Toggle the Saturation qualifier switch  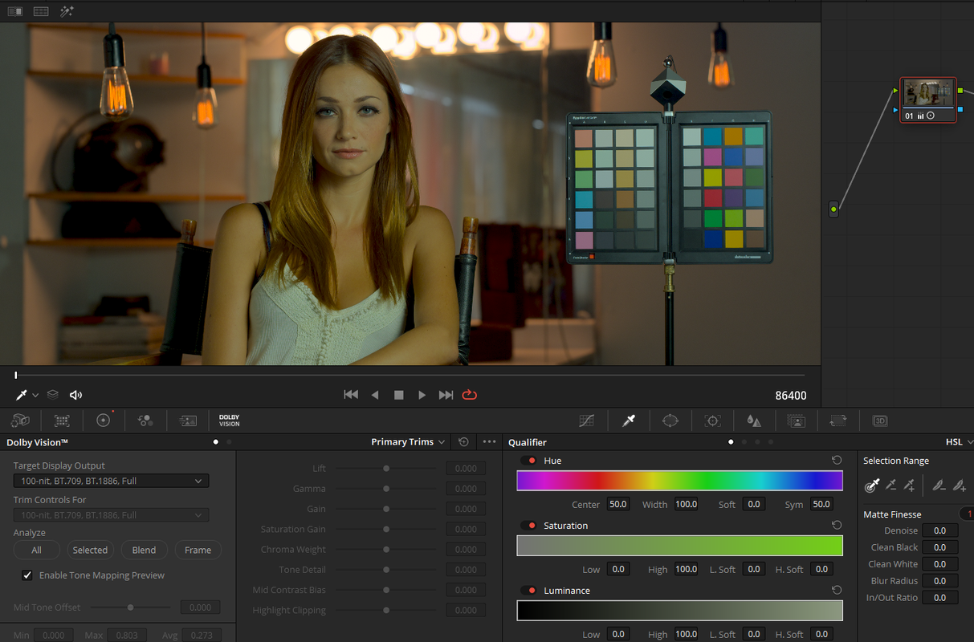coord(528,526)
